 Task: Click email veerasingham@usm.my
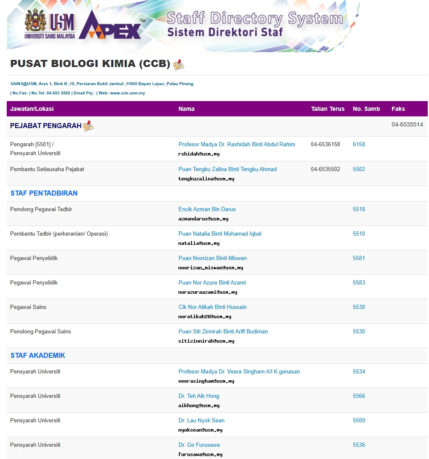[x=206, y=381]
